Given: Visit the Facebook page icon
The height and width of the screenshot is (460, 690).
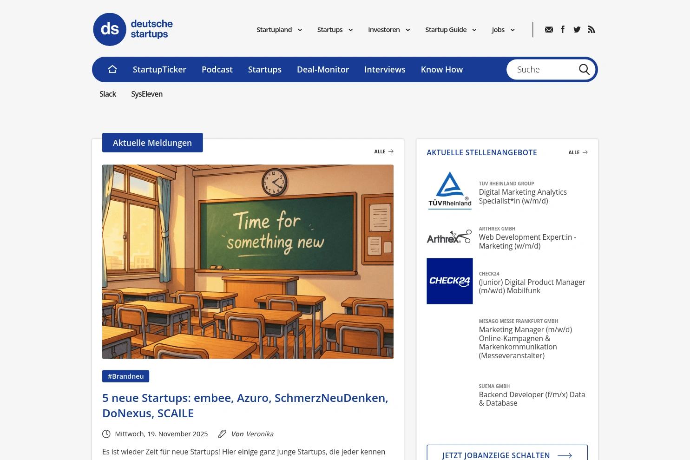Looking at the screenshot, I should click(563, 29).
